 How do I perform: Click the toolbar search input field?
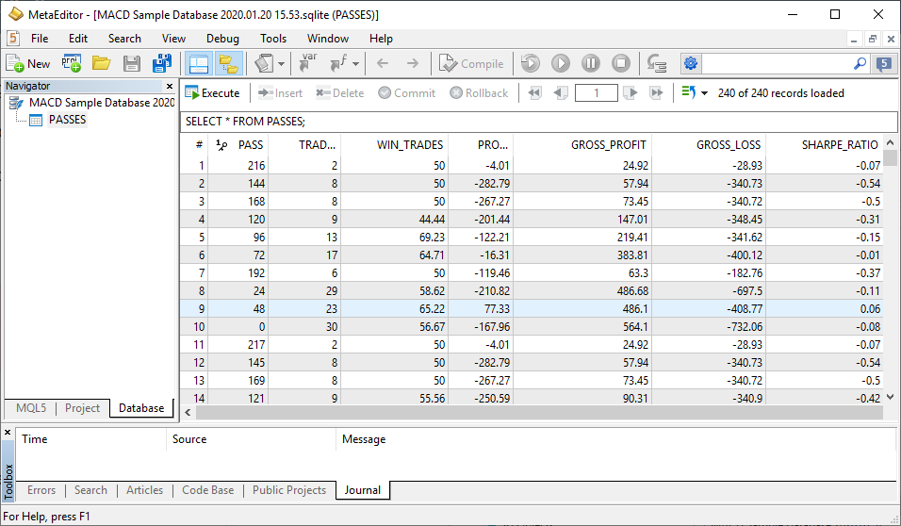(x=776, y=63)
